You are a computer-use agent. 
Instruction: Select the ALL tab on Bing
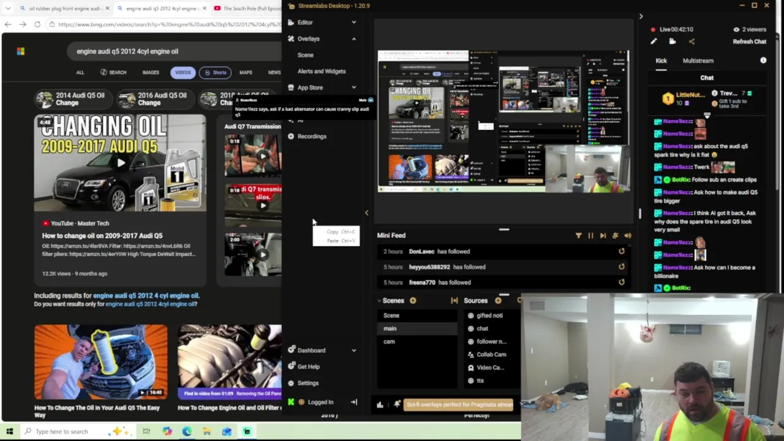pos(80,72)
